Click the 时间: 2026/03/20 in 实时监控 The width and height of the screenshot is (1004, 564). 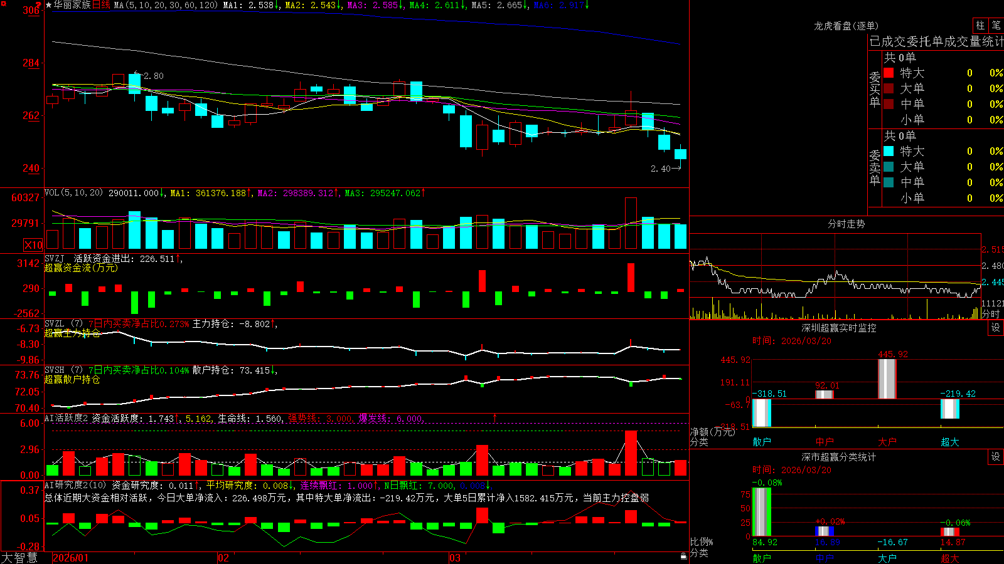[x=792, y=341]
